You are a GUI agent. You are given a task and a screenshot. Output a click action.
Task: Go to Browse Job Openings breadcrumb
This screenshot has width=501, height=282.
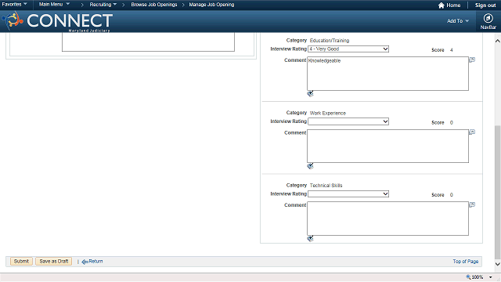click(x=154, y=5)
